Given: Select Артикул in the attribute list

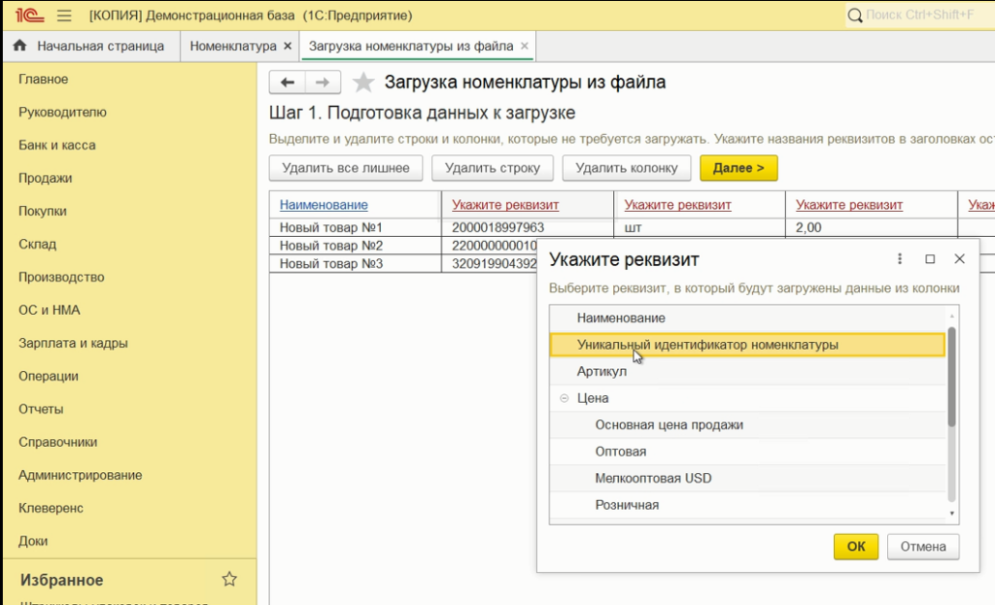Looking at the screenshot, I should pyautogui.click(x=747, y=372).
